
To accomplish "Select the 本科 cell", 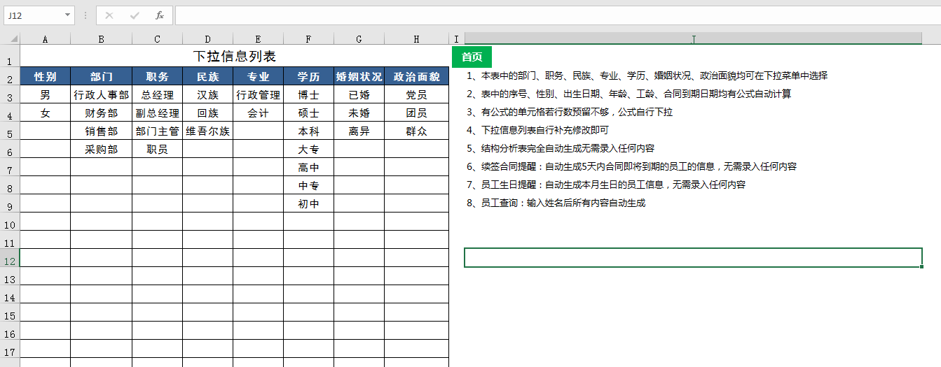I will [309, 131].
